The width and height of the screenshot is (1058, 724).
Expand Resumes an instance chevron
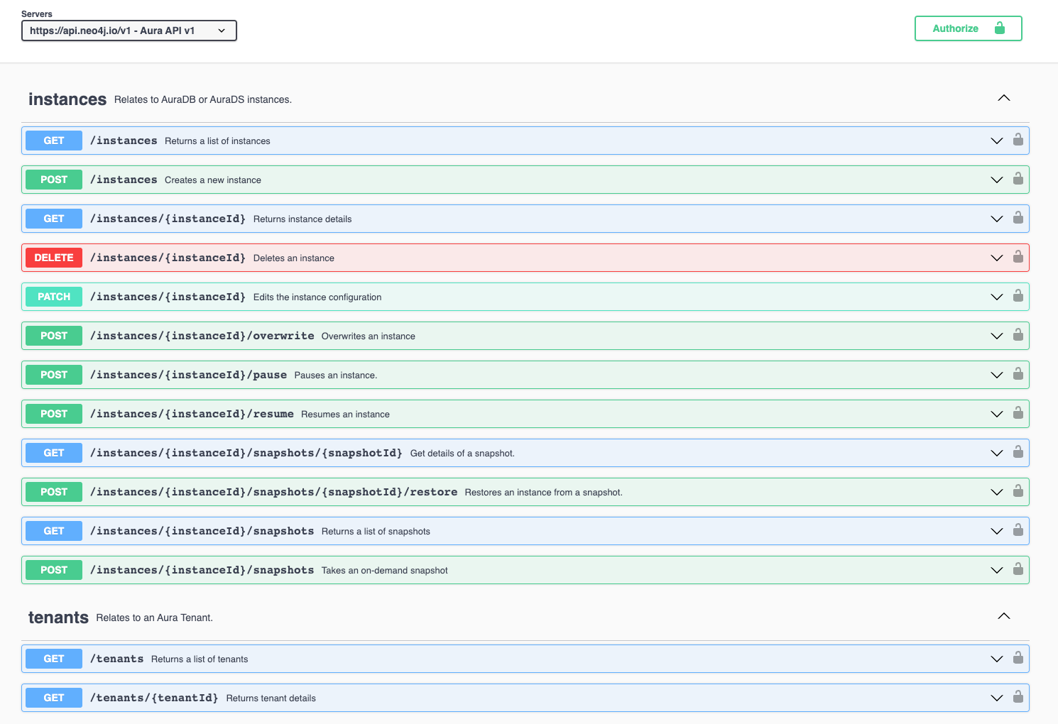click(996, 414)
